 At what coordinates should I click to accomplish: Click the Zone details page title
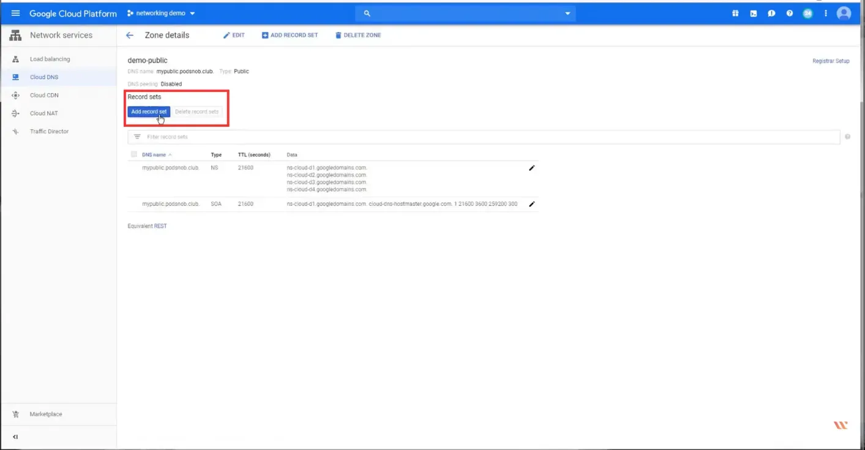(167, 36)
